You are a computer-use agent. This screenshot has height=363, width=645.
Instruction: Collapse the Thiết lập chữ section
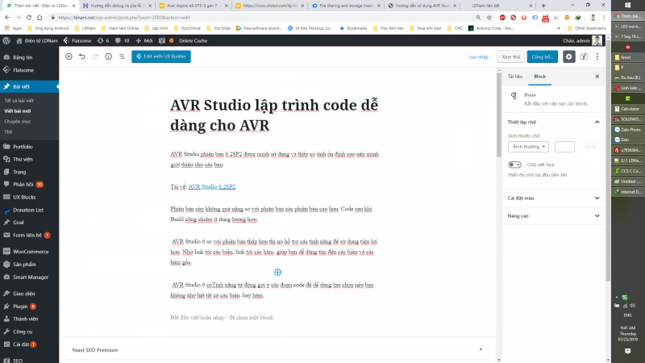coord(597,122)
